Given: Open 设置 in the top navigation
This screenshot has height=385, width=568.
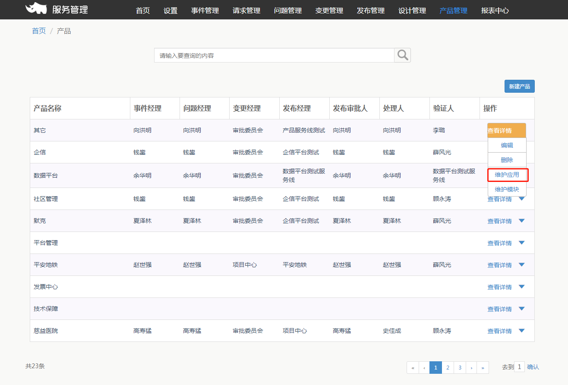Looking at the screenshot, I should click(170, 10).
